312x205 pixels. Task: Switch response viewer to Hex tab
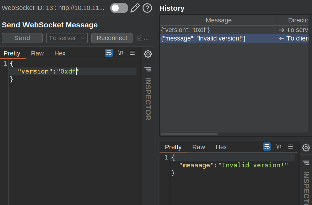[x=221, y=147]
